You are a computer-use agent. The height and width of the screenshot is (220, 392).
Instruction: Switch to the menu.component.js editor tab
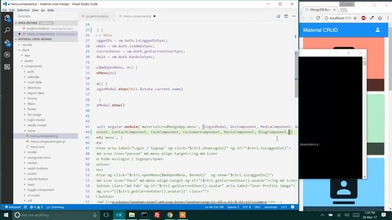(137, 16)
